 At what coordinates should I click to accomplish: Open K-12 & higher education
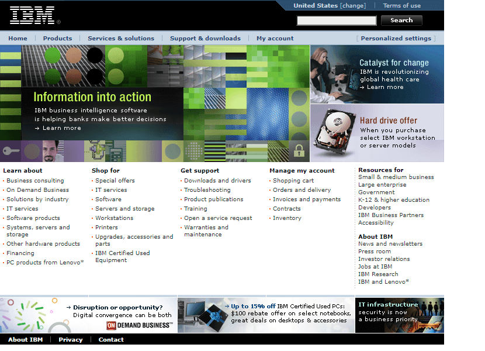(x=394, y=199)
